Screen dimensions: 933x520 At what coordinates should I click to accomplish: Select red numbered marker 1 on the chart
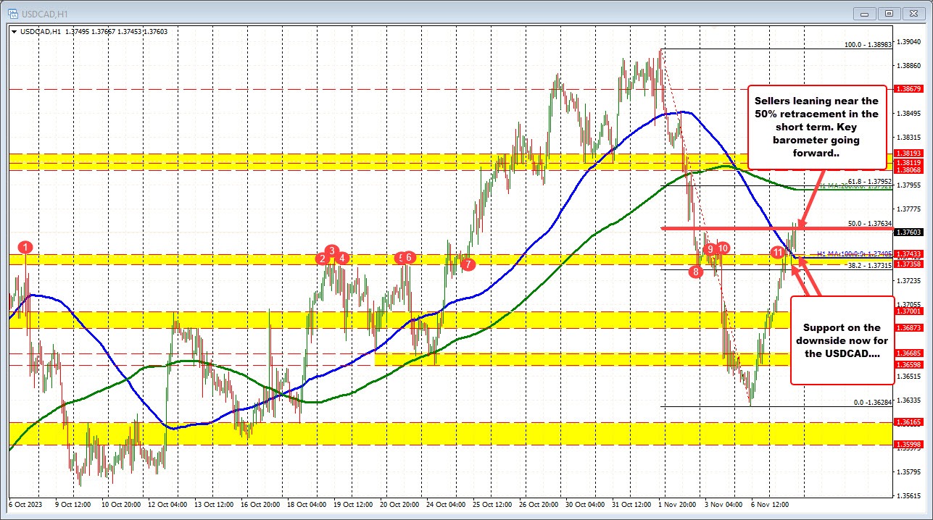point(25,247)
